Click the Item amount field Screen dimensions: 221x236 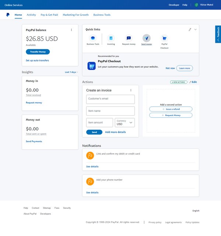pos(99,123)
